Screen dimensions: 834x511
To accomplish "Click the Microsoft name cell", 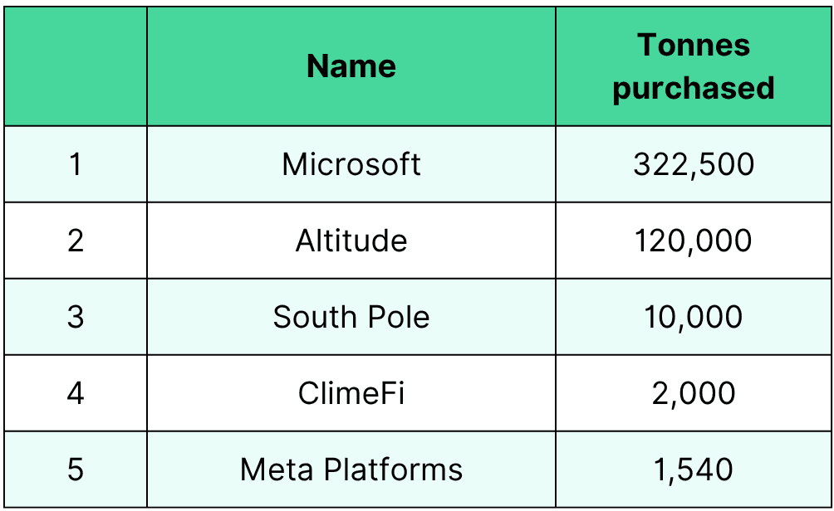I will point(351,164).
